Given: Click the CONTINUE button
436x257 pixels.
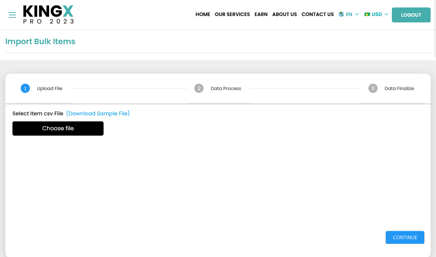Looking at the screenshot, I should pyautogui.click(x=405, y=237).
